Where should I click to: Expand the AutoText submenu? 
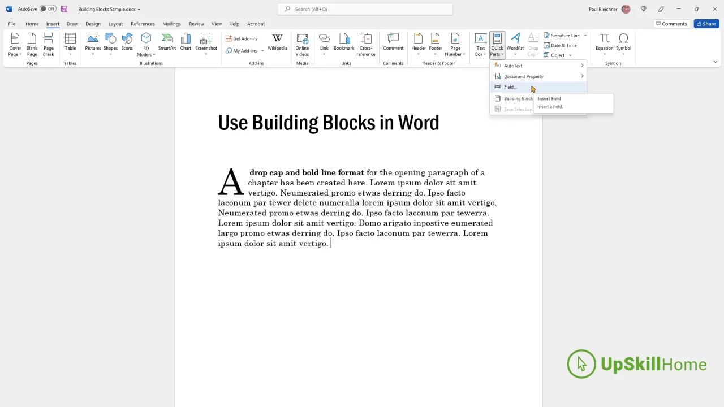(x=538, y=66)
